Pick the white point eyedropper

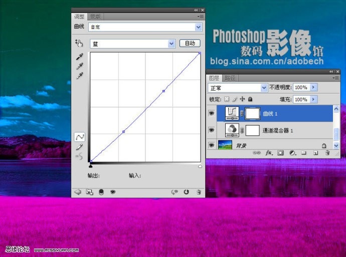pyautogui.click(x=80, y=75)
